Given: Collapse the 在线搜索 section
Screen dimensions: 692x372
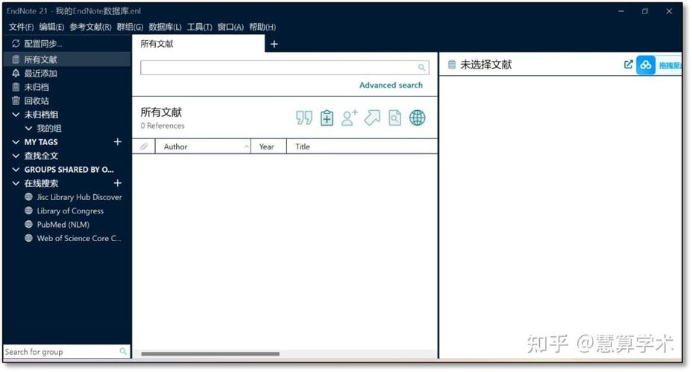Looking at the screenshot, I should pos(16,183).
